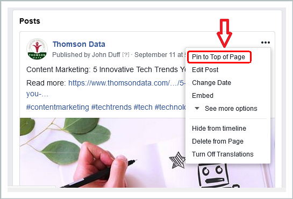
Task: Choose Delete from Page
Action: coord(218,141)
